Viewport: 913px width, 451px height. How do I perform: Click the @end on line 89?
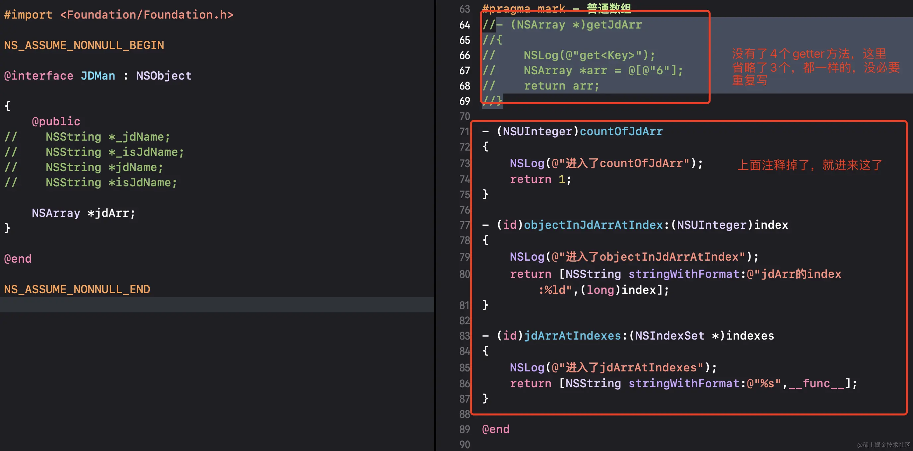(x=496, y=429)
